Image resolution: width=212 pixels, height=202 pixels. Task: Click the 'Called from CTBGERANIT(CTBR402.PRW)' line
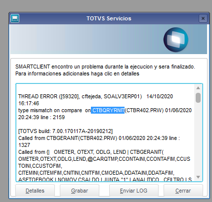(x=99, y=138)
